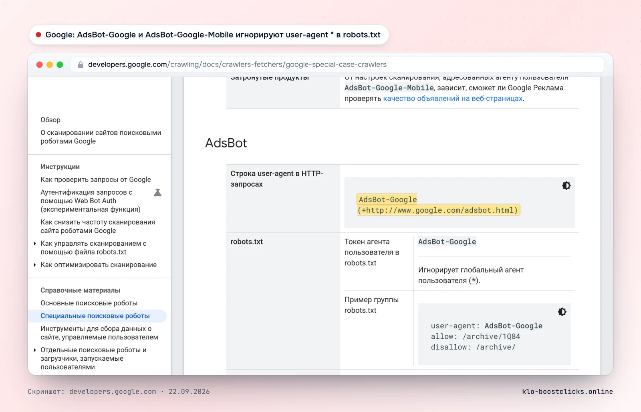Click 'Справочные материалы' sidebar section header

tap(81, 290)
